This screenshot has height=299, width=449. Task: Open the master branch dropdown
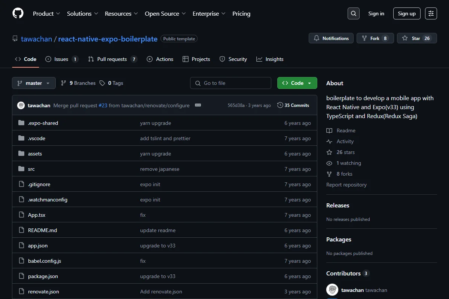pyautogui.click(x=34, y=83)
